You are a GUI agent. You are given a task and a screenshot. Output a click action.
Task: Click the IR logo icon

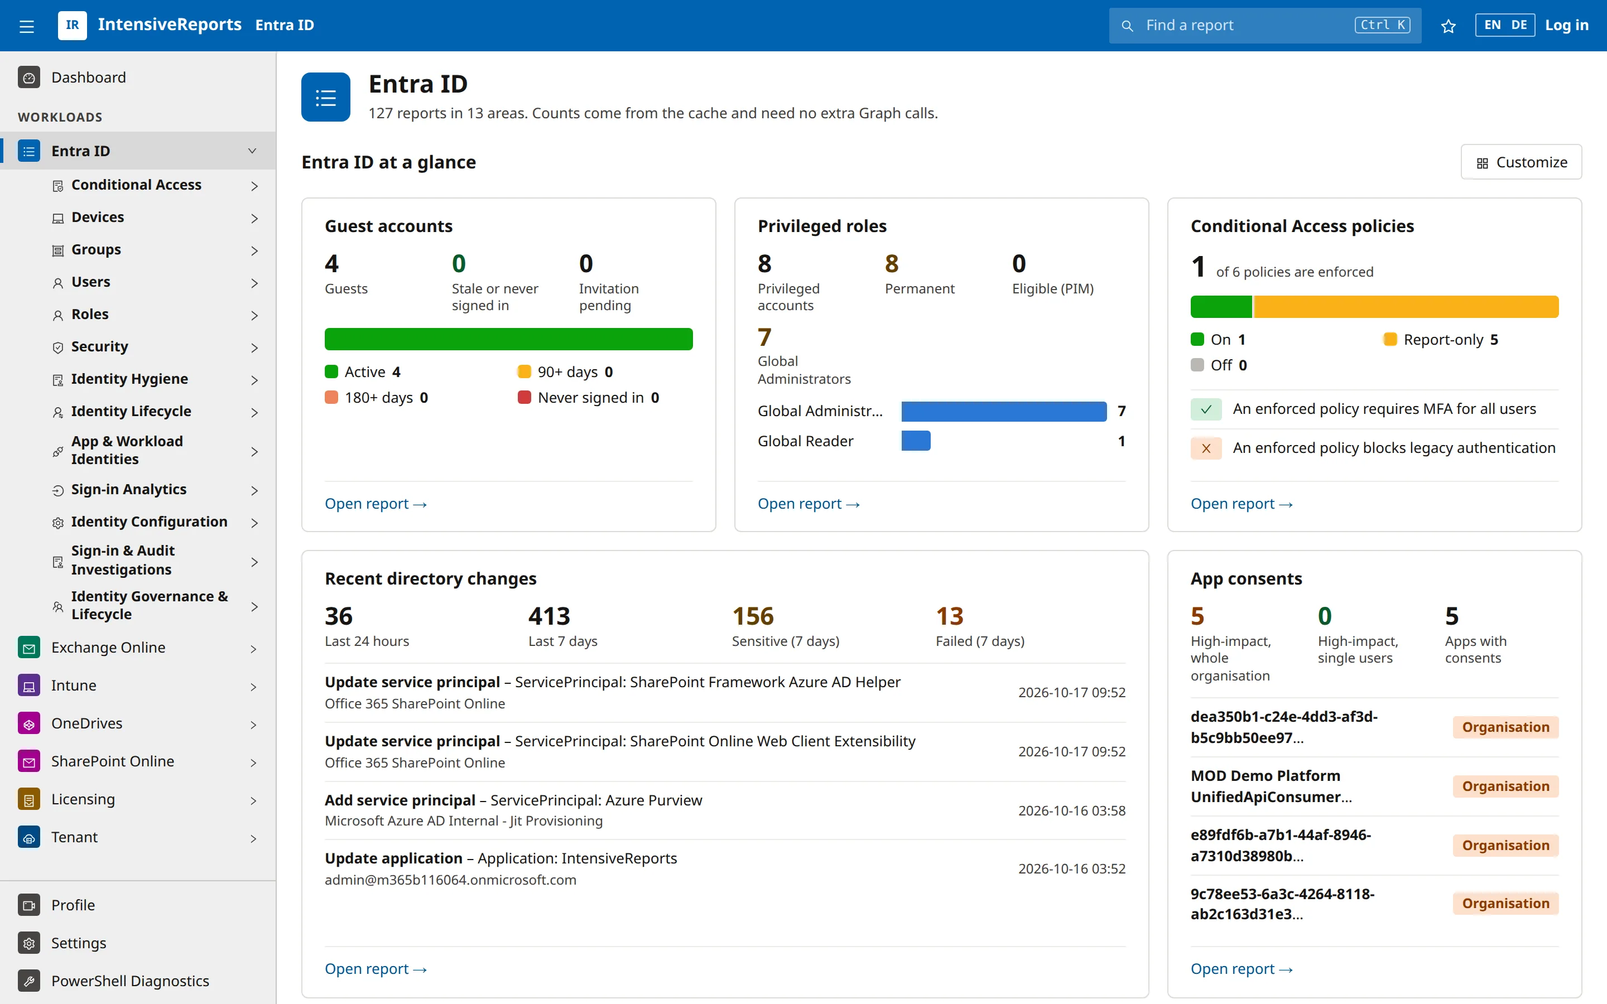click(72, 25)
